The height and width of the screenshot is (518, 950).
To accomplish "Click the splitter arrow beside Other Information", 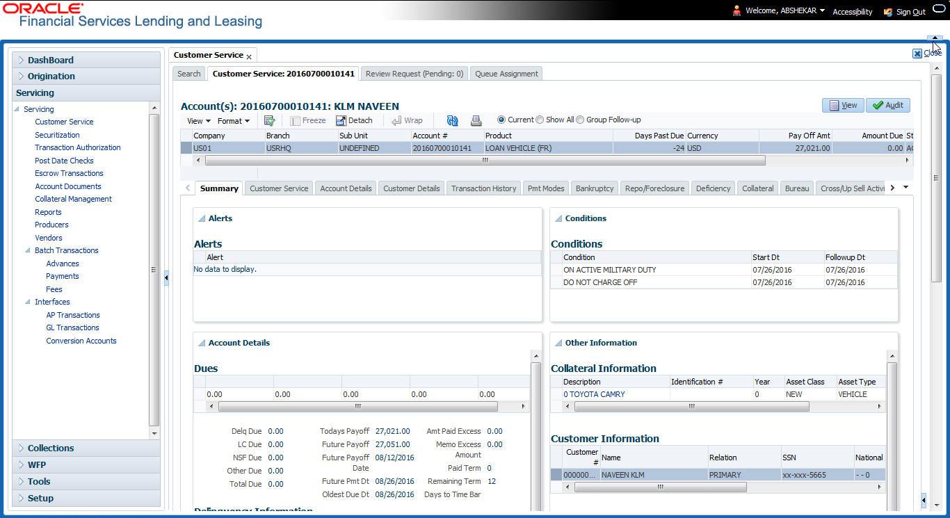I will pyautogui.click(x=924, y=500).
